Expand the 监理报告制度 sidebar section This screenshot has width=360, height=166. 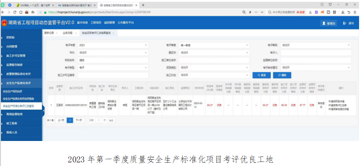tap(21, 65)
